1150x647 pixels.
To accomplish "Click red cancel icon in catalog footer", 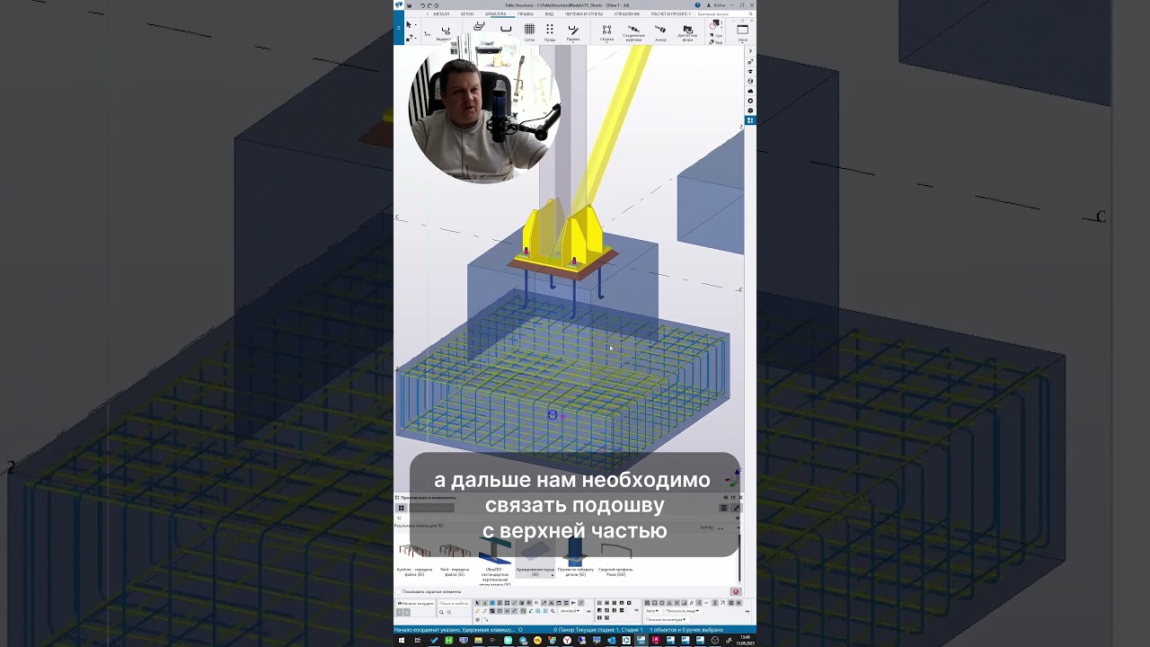I will click(736, 591).
